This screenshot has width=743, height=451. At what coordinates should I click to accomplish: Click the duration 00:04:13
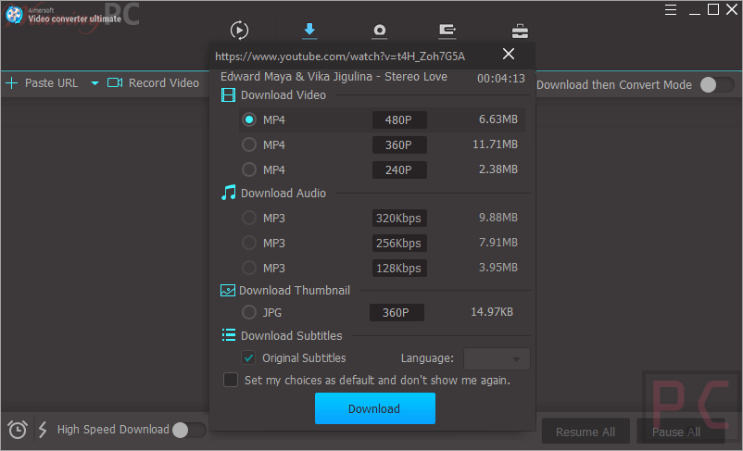(501, 78)
